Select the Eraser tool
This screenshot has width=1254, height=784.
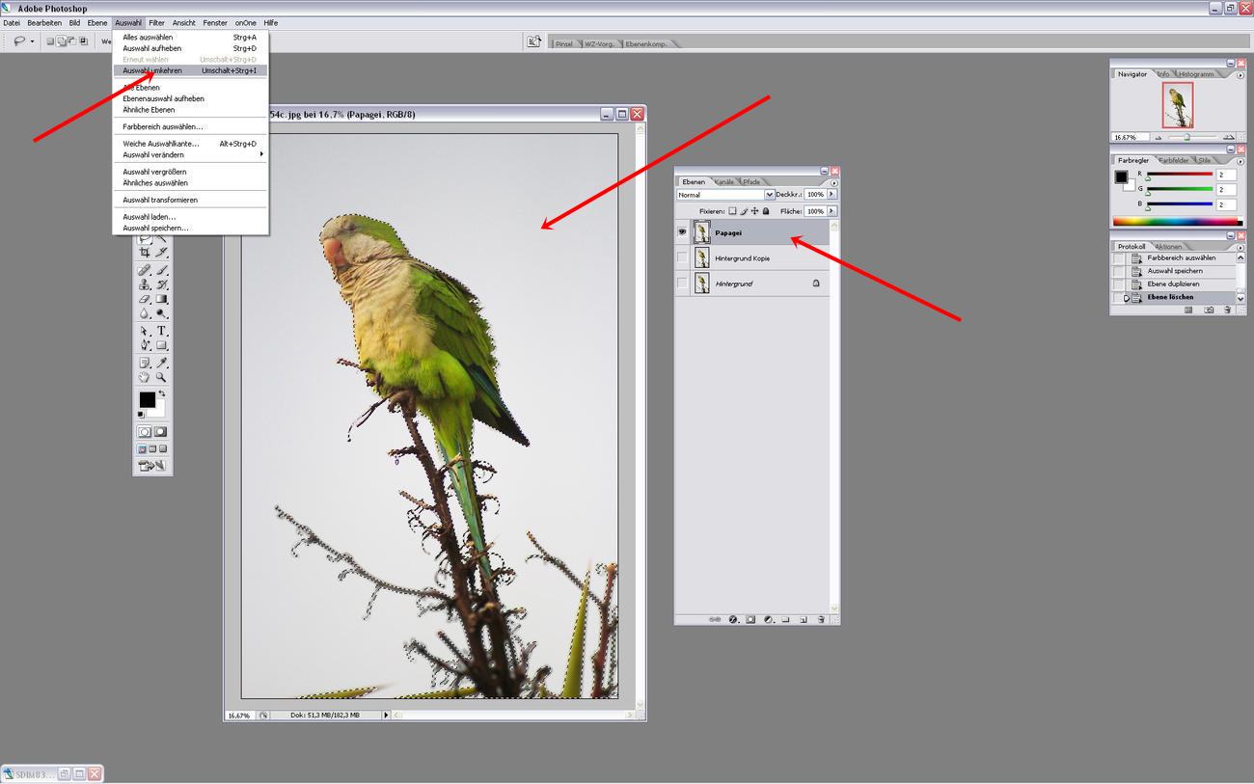tap(145, 299)
